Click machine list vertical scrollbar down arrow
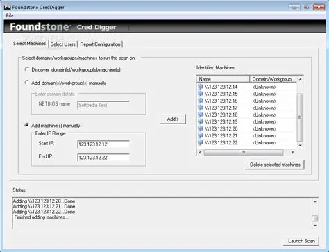This screenshot has height=252, width=329. [300, 145]
